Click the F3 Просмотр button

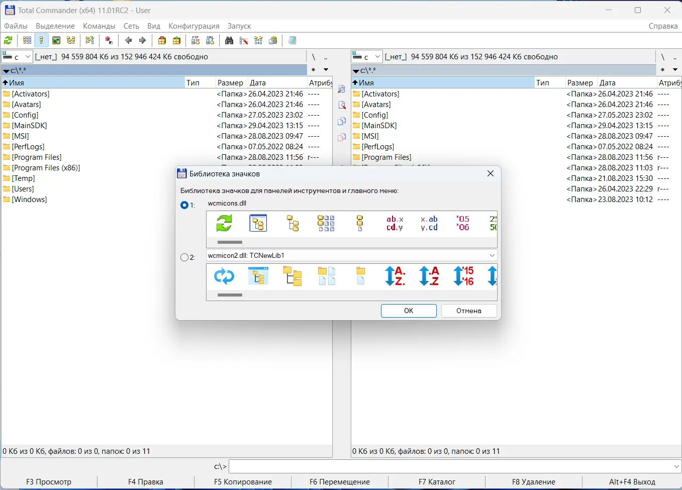point(49,482)
